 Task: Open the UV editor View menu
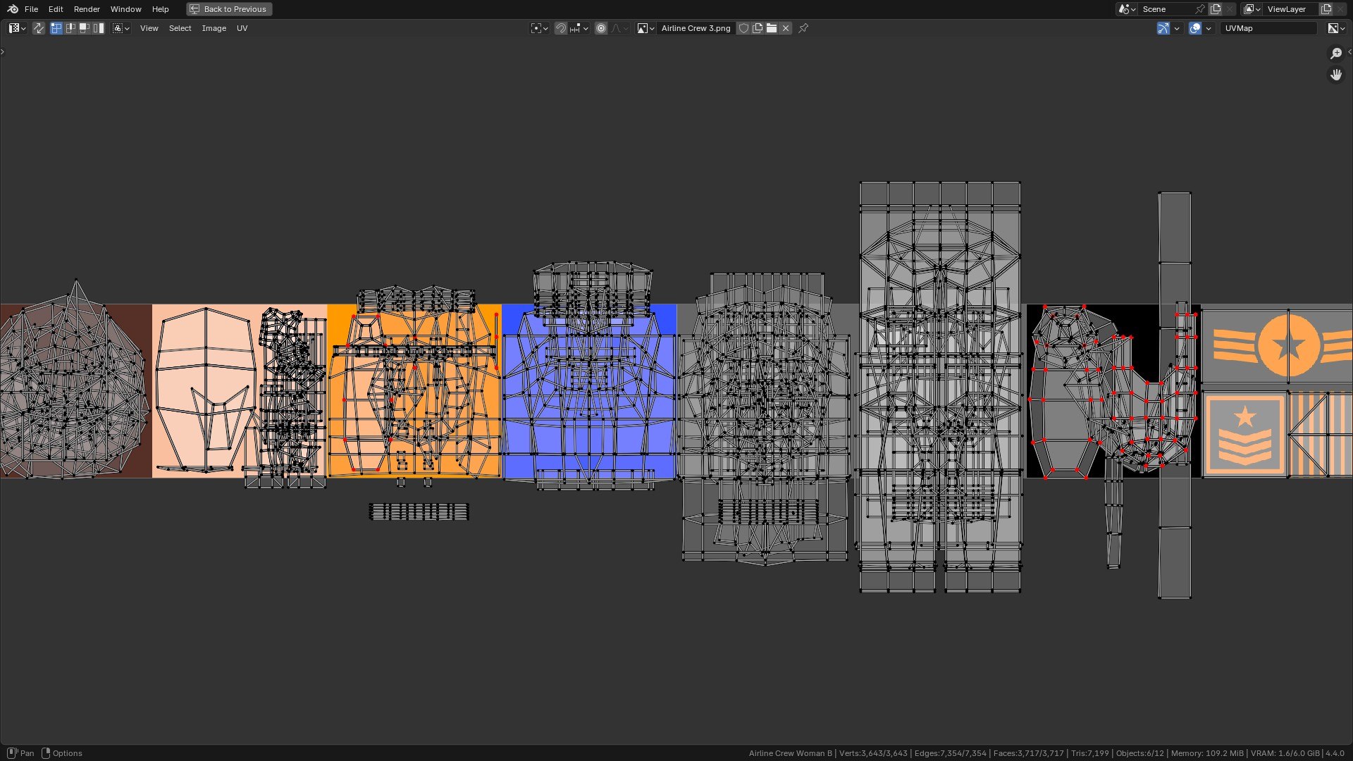149,28
